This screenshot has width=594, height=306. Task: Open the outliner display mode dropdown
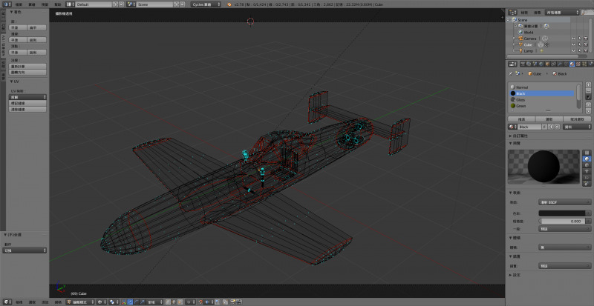click(x=562, y=13)
